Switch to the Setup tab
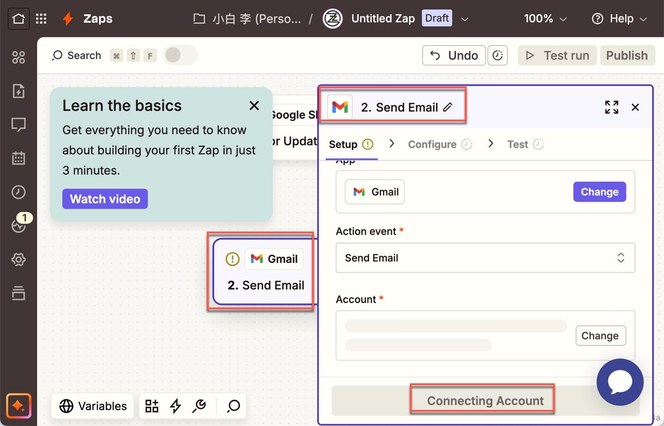Viewport: 664px width, 426px height. pos(351,144)
